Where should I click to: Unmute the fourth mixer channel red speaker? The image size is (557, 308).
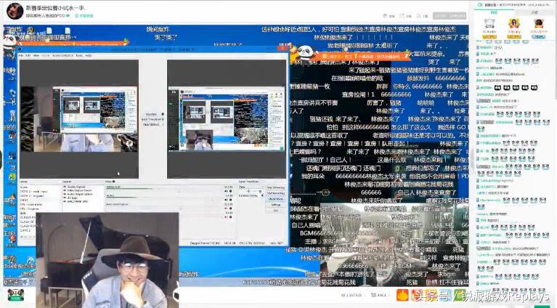pos(226,217)
